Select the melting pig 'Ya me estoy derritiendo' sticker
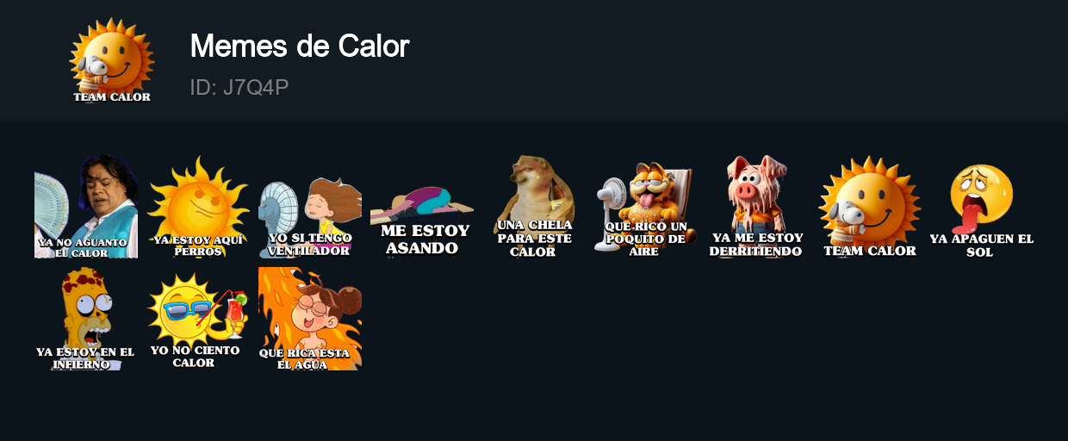This screenshot has width=1068, height=441. point(758,207)
